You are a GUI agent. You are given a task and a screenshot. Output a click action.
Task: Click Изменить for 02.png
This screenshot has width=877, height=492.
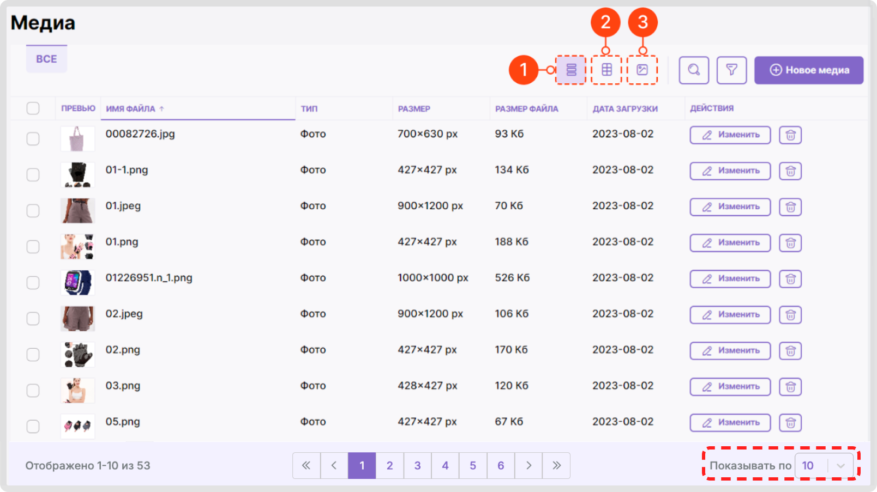730,350
